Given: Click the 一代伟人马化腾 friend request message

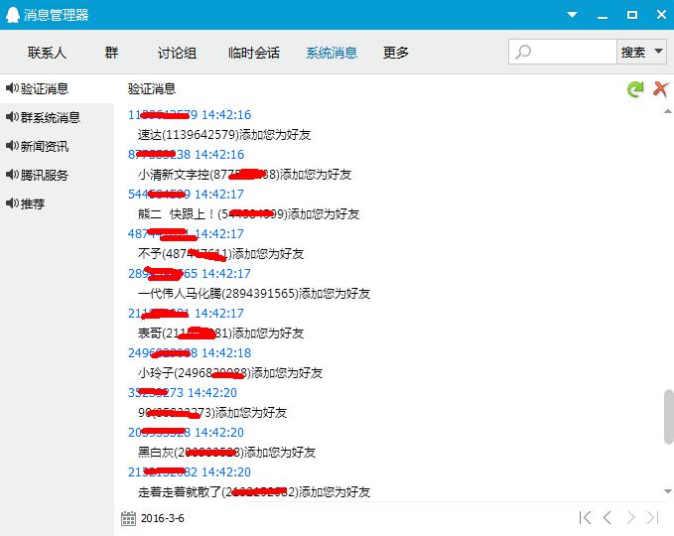Looking at the screenshot, I should click(253, 294).
